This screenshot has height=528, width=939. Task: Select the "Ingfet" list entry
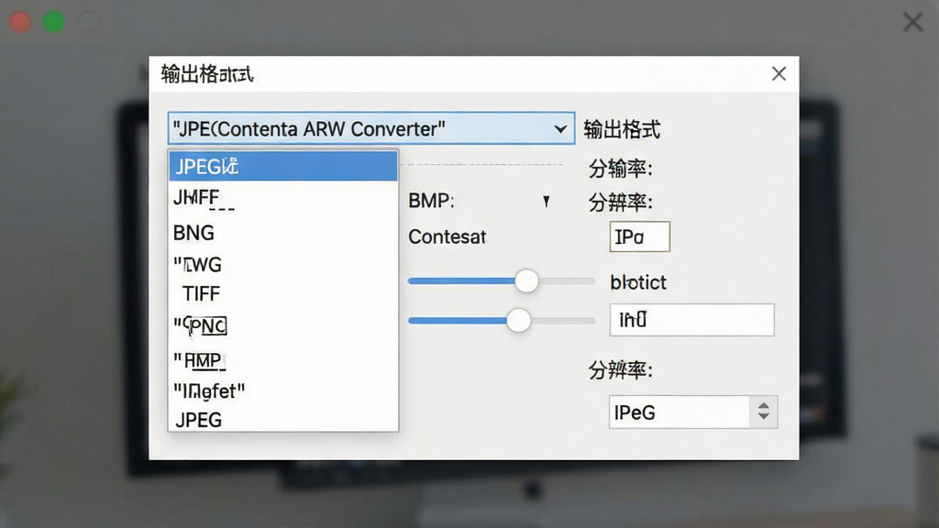point(283,390)
